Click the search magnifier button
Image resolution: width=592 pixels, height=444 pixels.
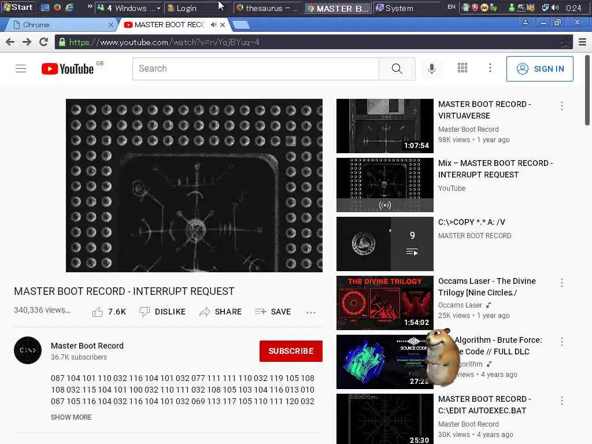[x=397, y=69]
